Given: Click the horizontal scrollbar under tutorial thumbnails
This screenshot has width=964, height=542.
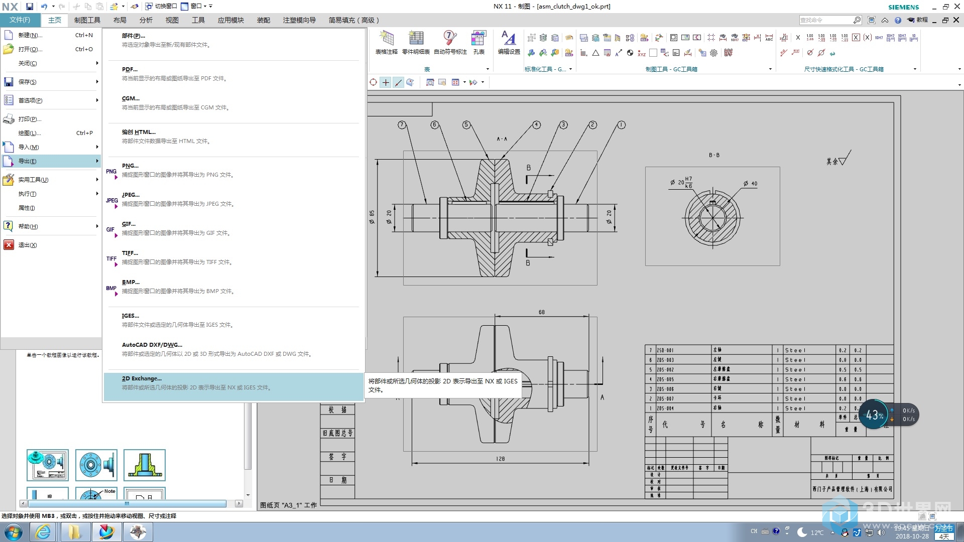Looking at the screenshot, I should tap(127, 503).
